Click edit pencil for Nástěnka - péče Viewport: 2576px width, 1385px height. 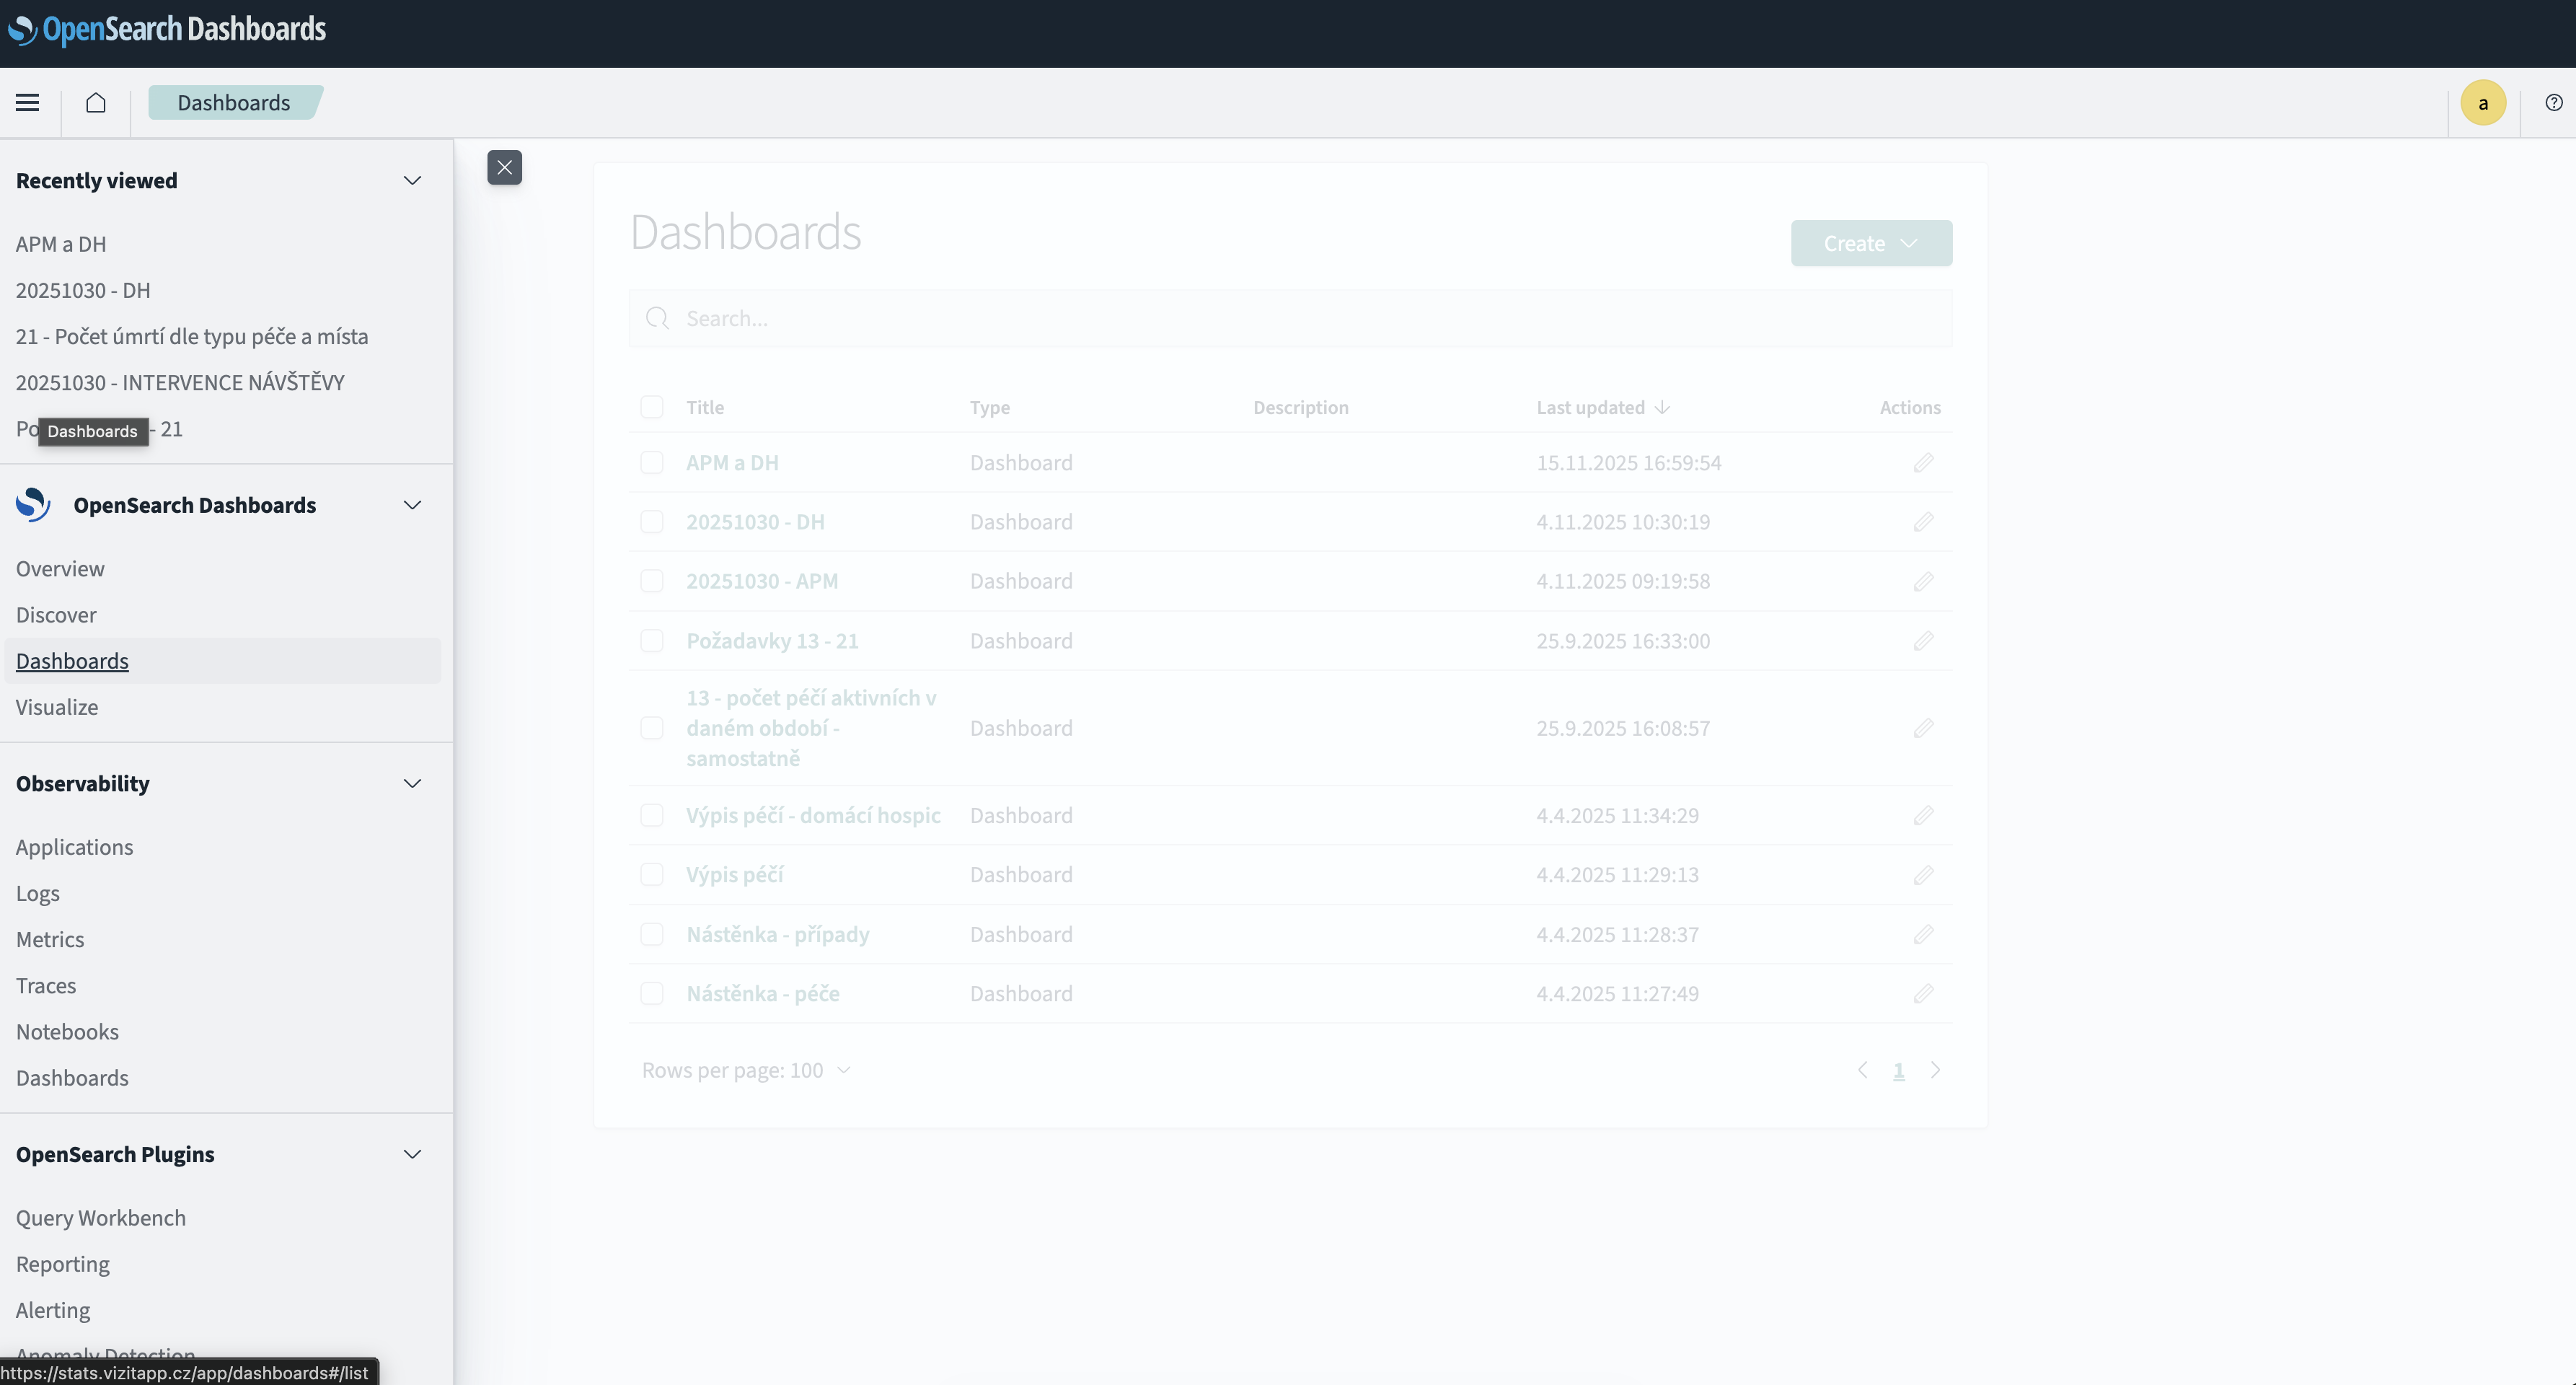(1923, 994)
